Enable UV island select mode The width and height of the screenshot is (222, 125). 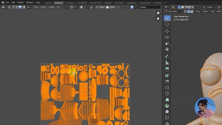click(x=24, y=7)
